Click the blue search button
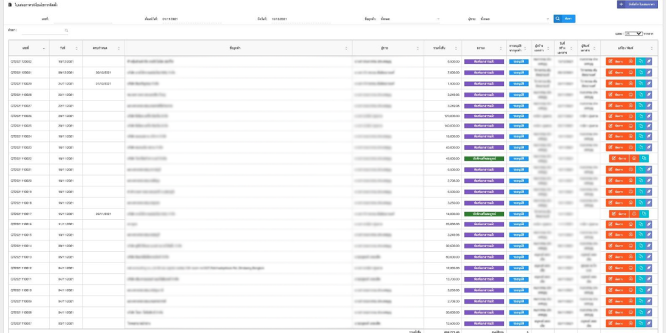666x333 pixels. coord(564,19)
